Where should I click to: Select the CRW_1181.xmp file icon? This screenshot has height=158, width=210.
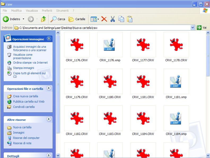tap(176, 81)
